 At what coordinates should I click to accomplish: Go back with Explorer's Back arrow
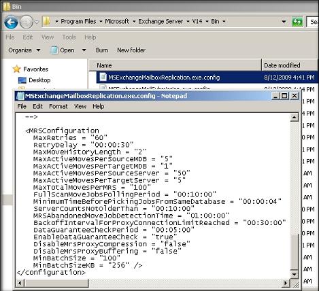11,22
